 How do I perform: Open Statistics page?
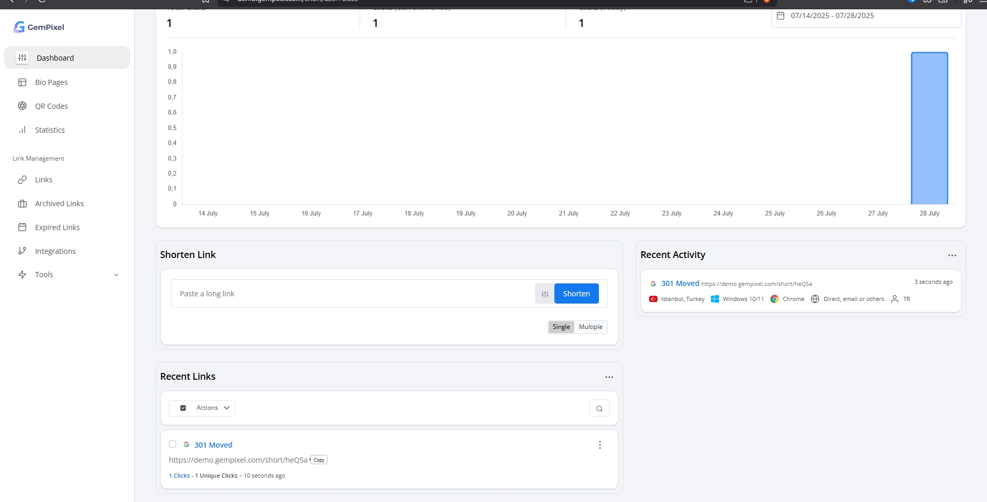point(50,130)
